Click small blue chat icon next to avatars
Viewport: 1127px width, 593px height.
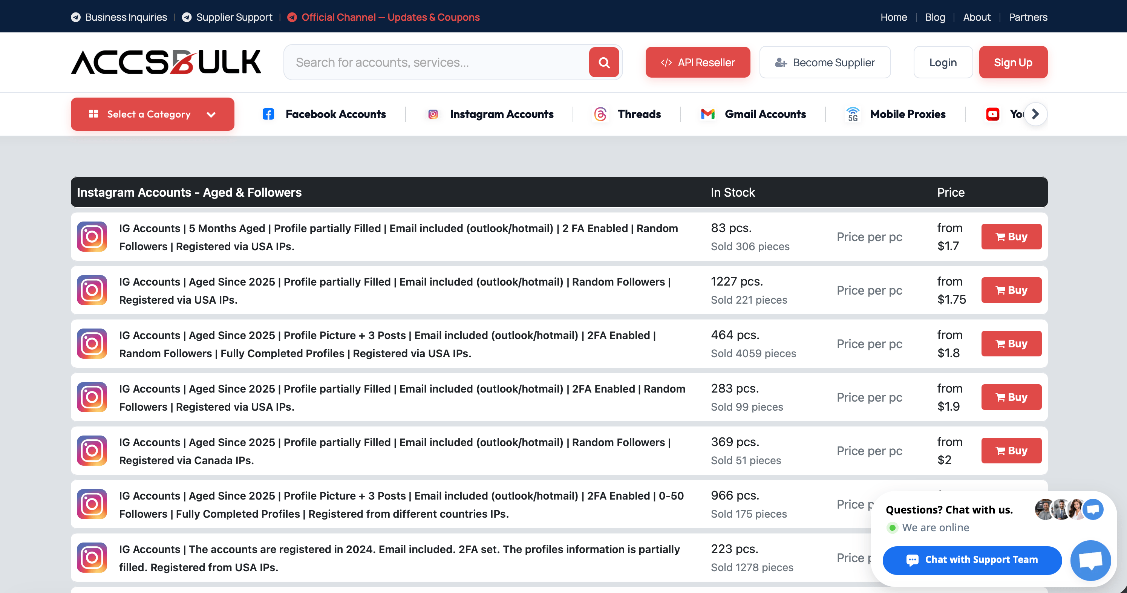[1093, 509]
